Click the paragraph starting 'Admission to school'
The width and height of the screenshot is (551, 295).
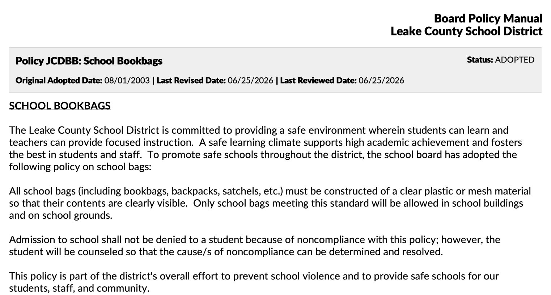tap(255, 246)
